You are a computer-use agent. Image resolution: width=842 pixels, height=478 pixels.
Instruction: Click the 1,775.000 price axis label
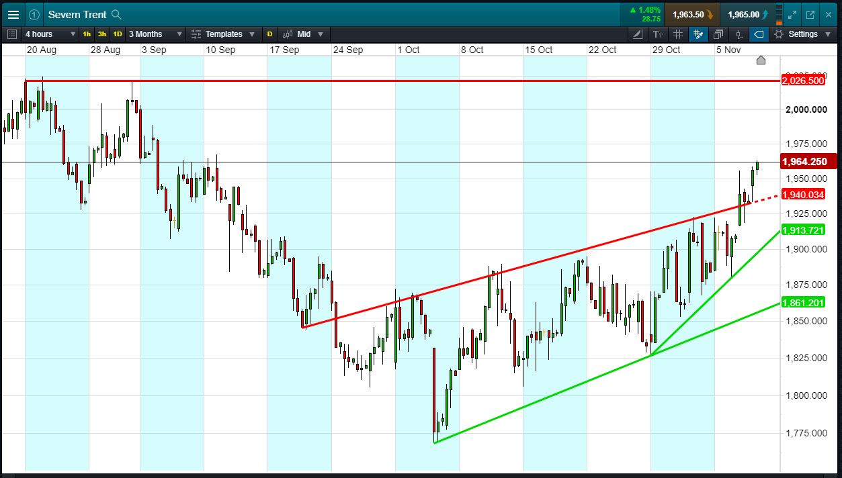(805, 433)
